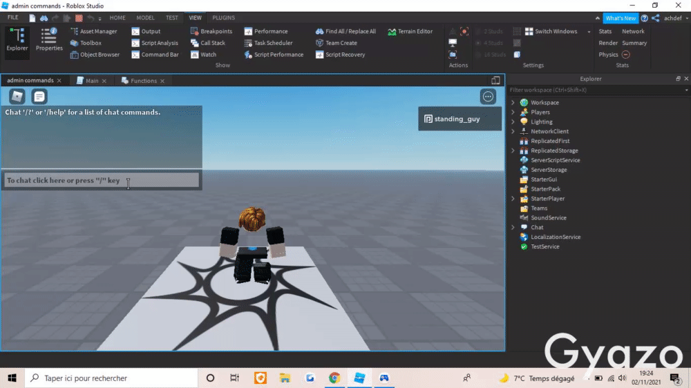
Task: Open the Object Browser
Action: pyautogui.click(x=95, y=55)
